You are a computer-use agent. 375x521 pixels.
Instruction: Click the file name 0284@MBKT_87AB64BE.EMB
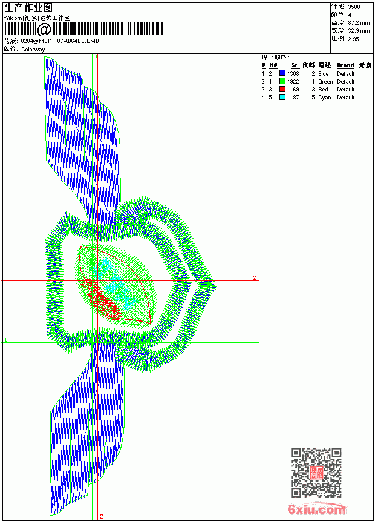60,41
